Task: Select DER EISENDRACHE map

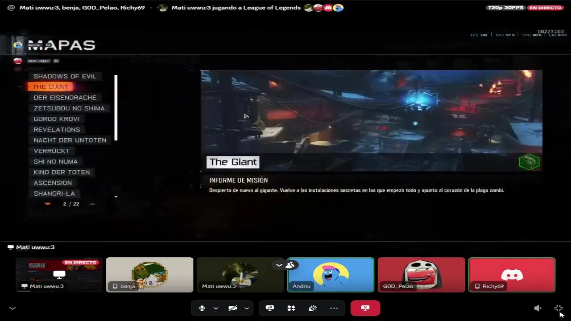Action: coord(65,98)
